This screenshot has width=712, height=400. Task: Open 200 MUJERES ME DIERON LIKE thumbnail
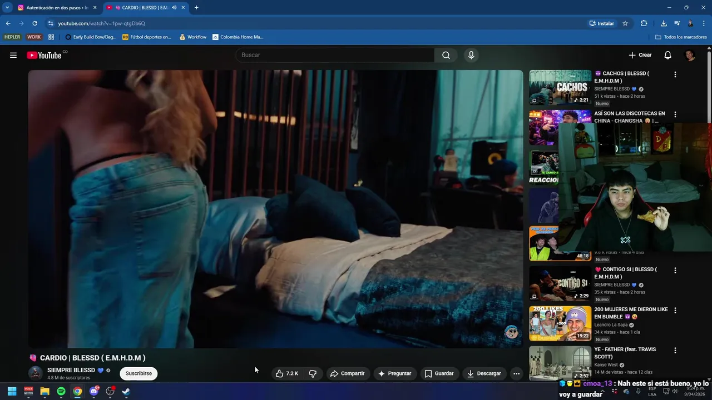(560, 323)
